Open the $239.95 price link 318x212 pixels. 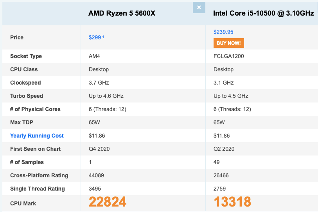223,32
